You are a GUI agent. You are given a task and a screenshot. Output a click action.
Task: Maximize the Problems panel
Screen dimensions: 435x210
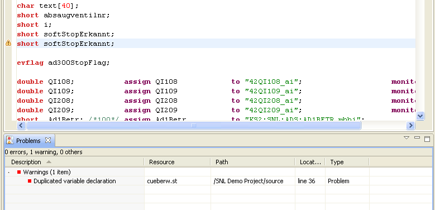[x=427, y=139]
